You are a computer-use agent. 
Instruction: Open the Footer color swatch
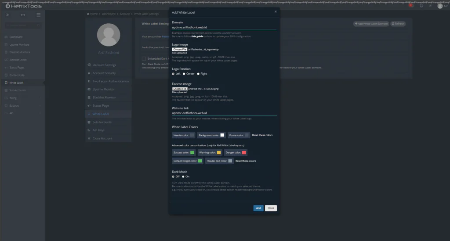(247, 135)
